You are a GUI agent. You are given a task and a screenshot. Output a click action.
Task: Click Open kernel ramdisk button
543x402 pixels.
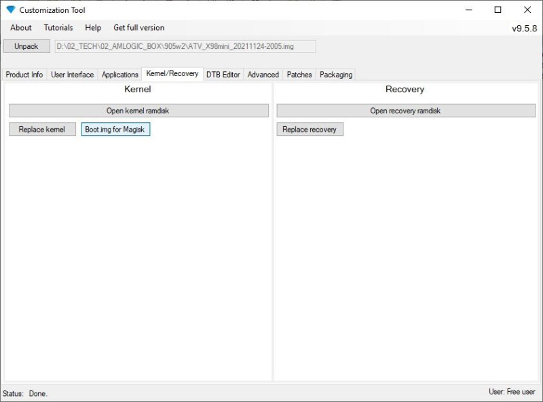(x=138, y=111)
